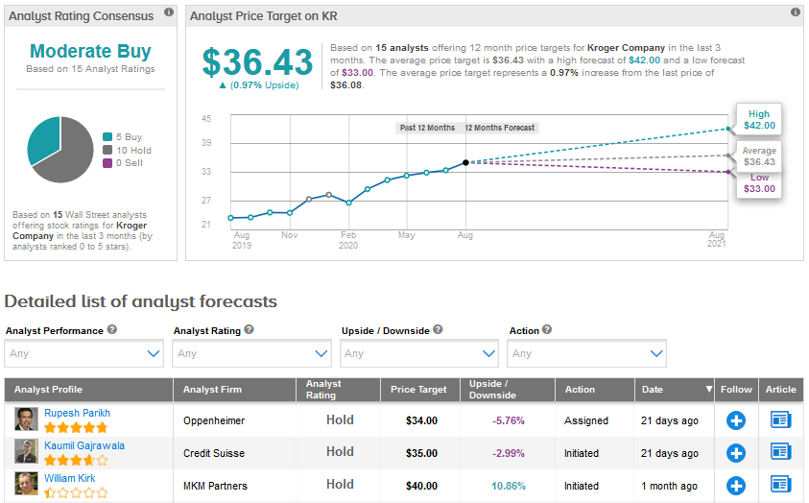Follow Kaumil Gajrawala using the plus icon

(x=736, y=452)
